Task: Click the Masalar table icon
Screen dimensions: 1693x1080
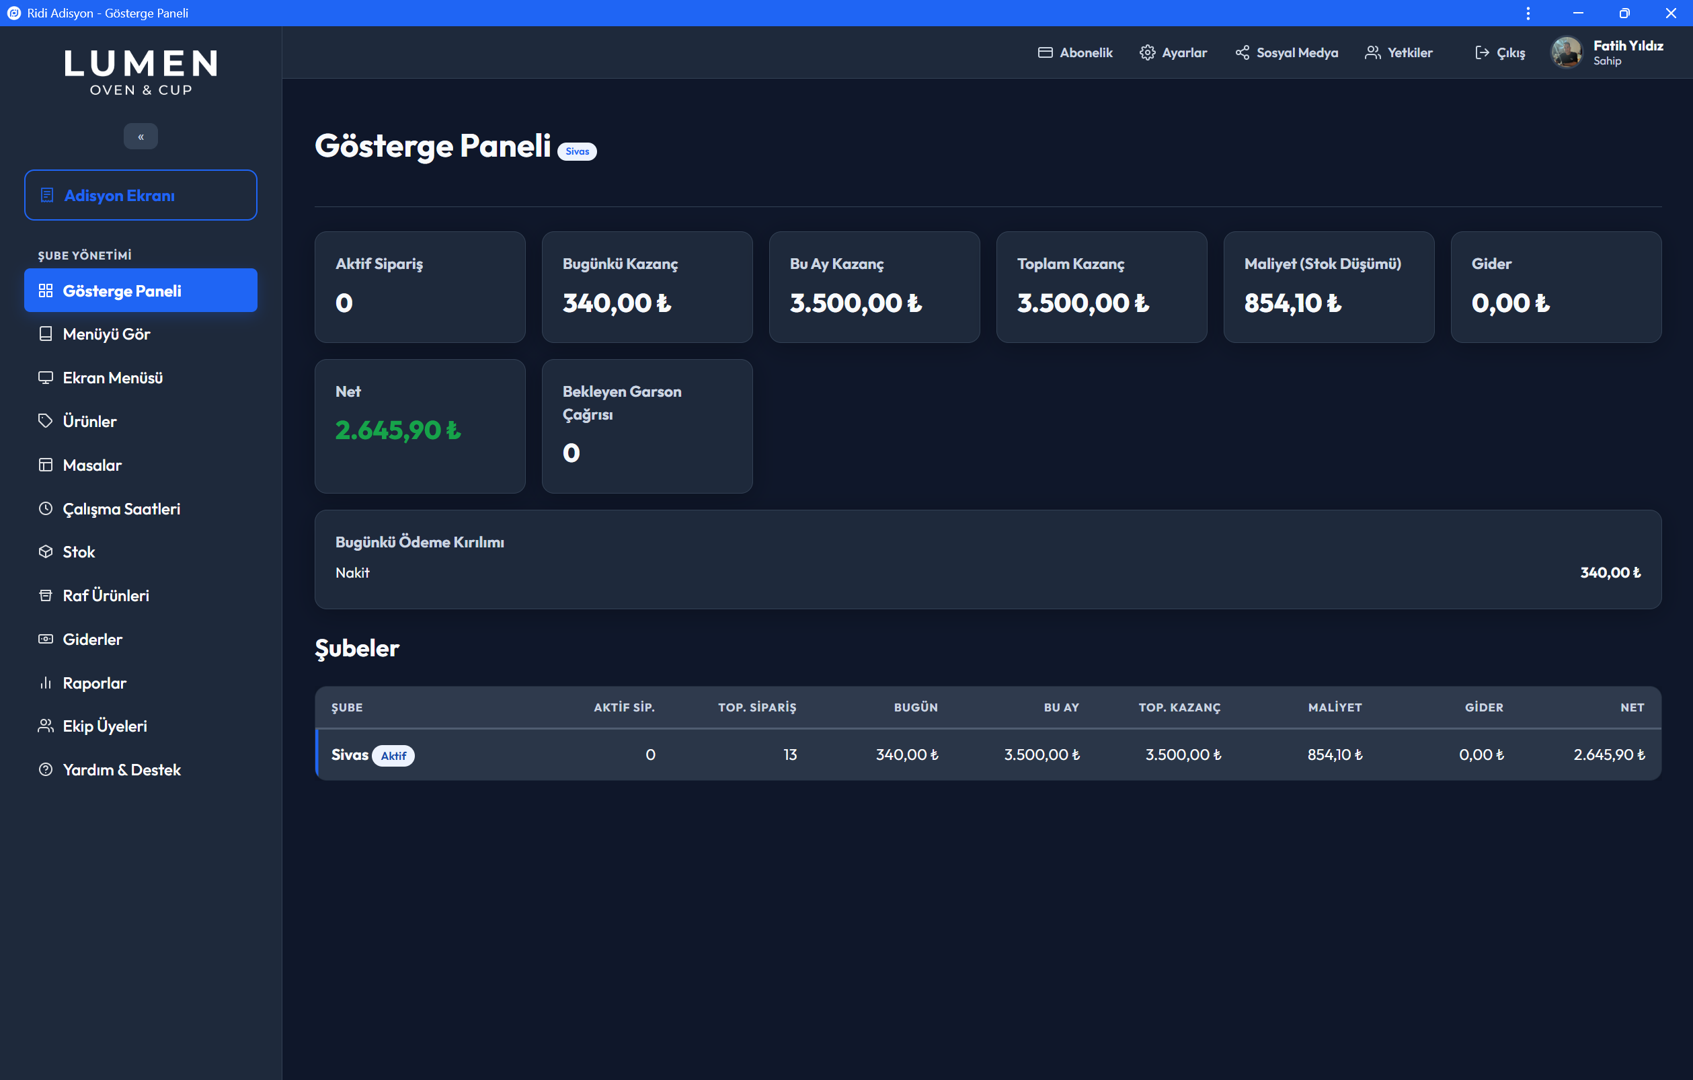Action: [x=46, y=465]
